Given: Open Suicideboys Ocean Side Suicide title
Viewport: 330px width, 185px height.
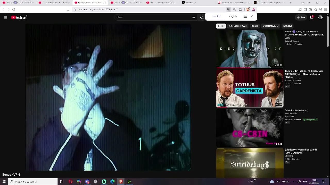Looking at the screenshot, I should pos(301,151).
